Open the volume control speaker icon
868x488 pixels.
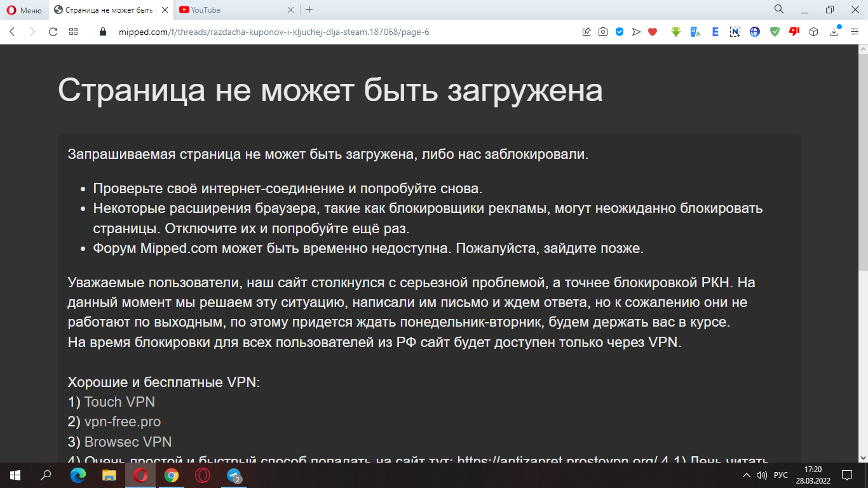click(x=762, y=475)
